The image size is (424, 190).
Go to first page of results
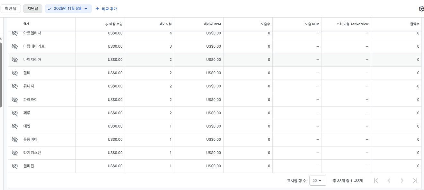coord(375,181)
